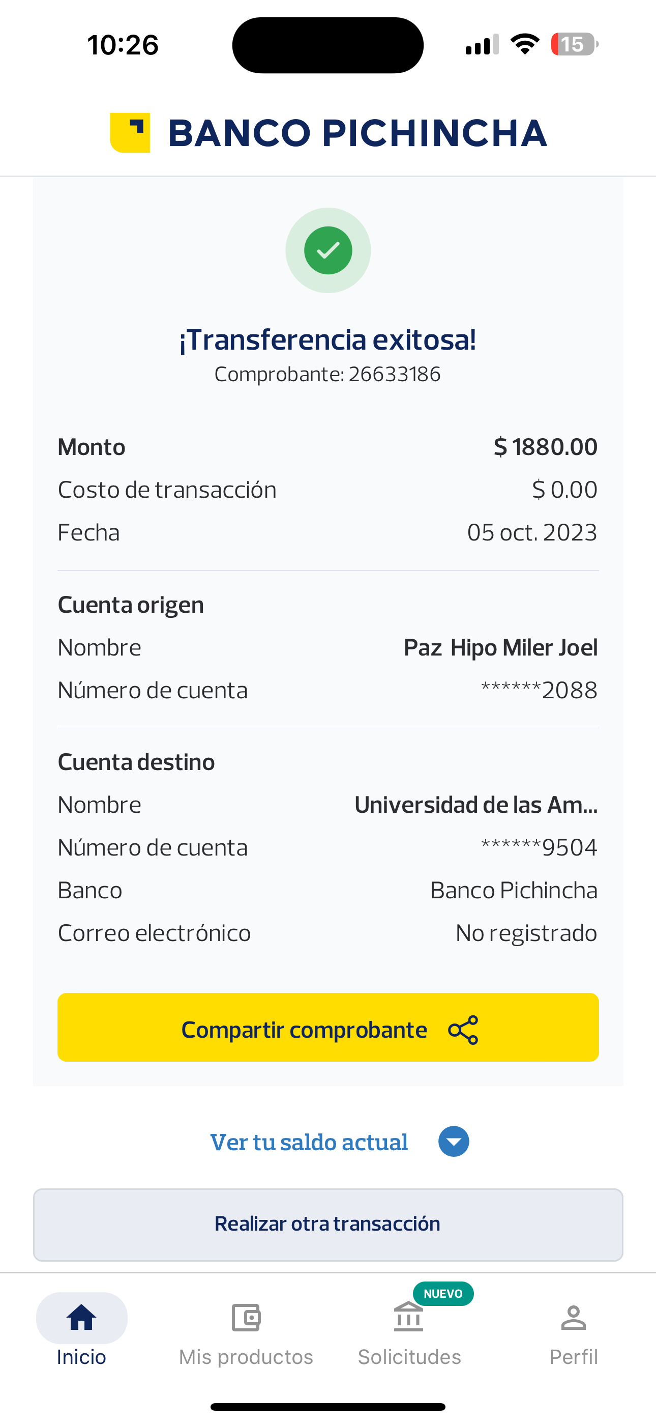Image resolution: width=656 pixels, height=1423 pixels.
Task: Tap the Comprobante number 26633186
Action: click(x=394, y=375)
